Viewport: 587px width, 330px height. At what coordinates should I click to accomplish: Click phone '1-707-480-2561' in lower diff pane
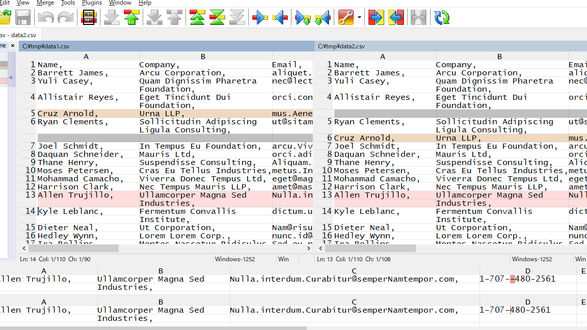[515, 310]
